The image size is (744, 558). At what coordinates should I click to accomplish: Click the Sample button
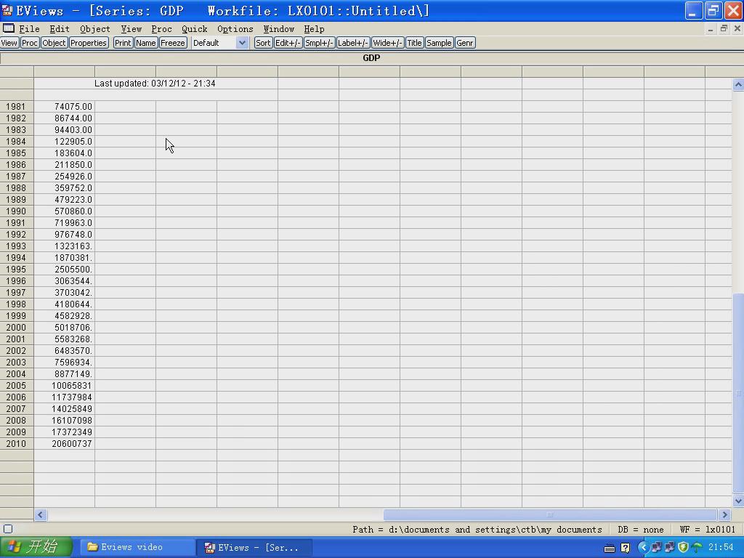click(439, 43)
